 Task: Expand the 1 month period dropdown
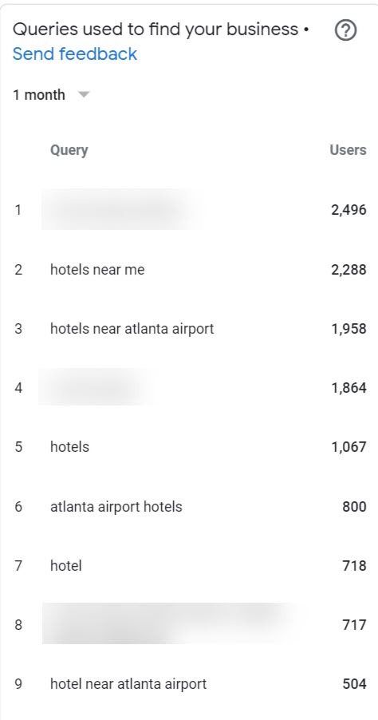[x=51, y=95]
